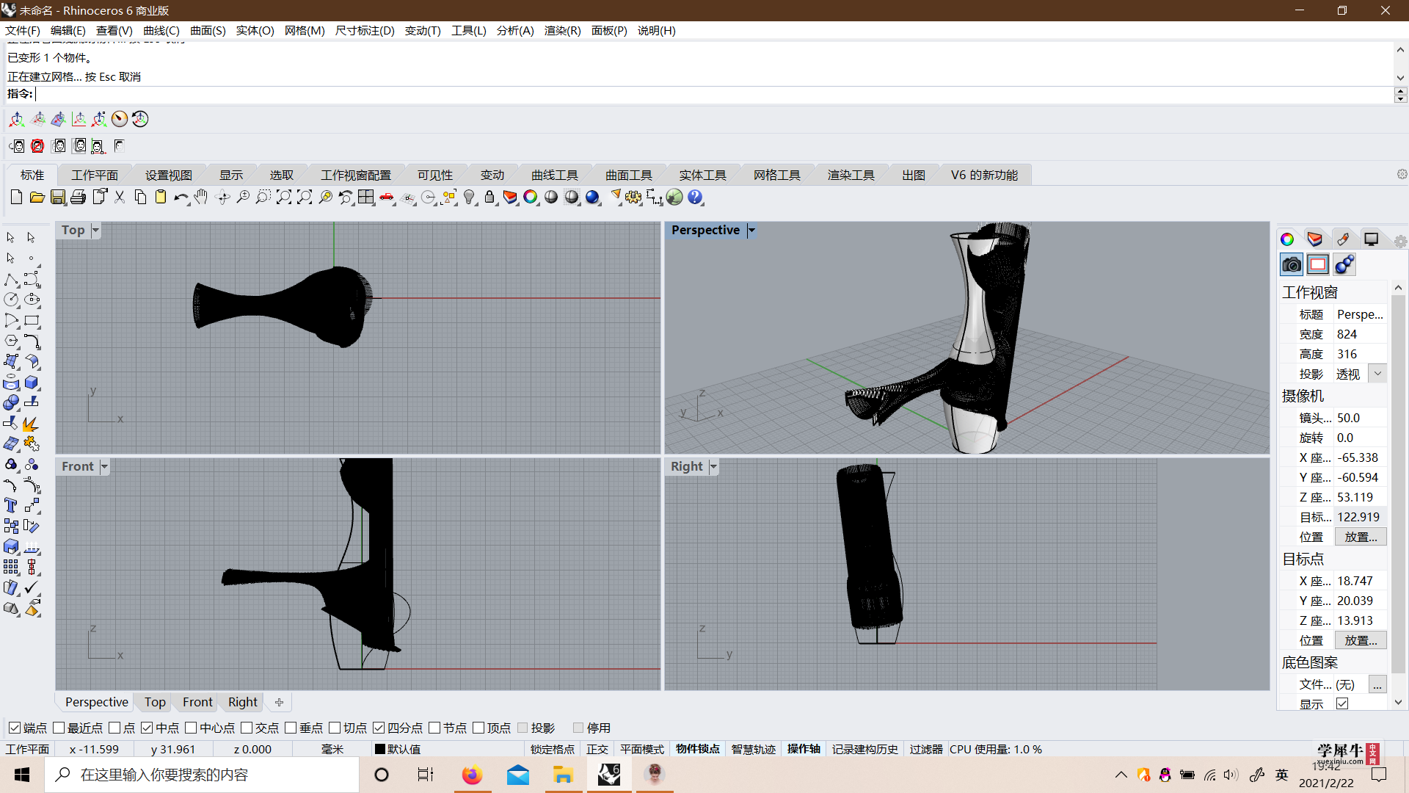The height and width of the screenshot is (793, 1409).
Task: Click the Boolean spheres icon in sidebar
Action: 11,402
